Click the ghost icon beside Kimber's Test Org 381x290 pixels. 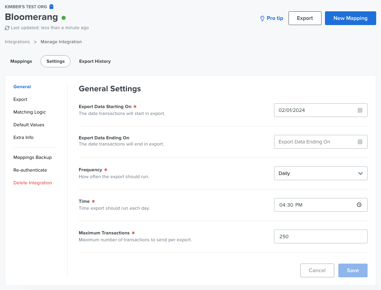tap(51, 7)
